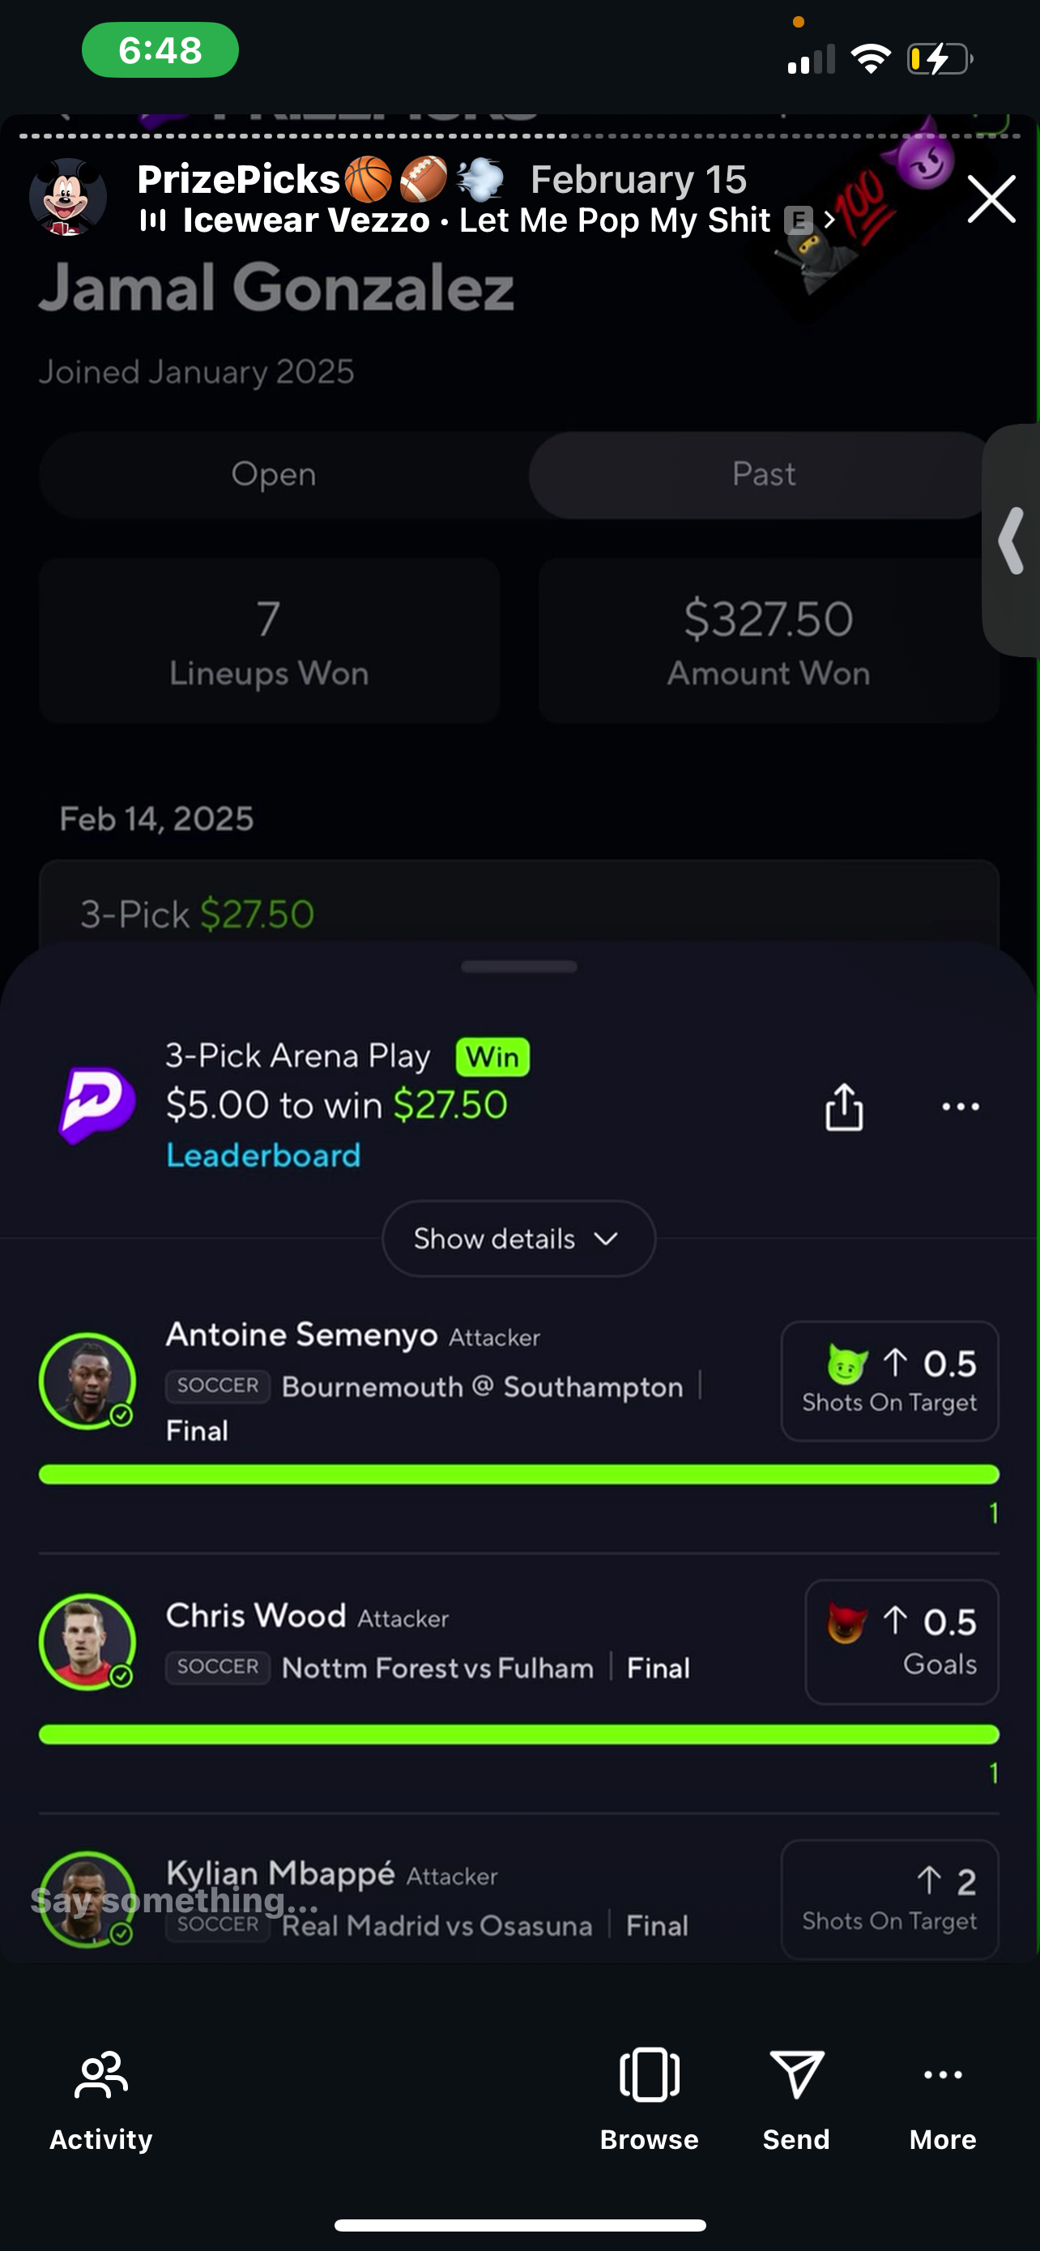Tap the red demon icon on Chris Wood pick
The width and height of the screenshot is (1040, 2251).
coord(847,1623)
